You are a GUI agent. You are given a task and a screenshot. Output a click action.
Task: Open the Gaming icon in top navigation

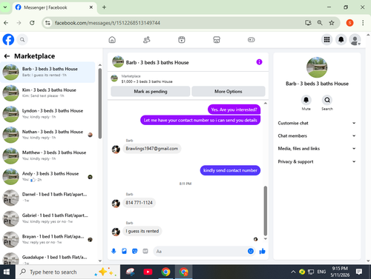[251, 40]
